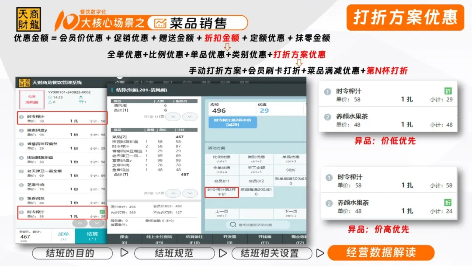Click the 押金 button in the bottom bar

coord(124,239)
